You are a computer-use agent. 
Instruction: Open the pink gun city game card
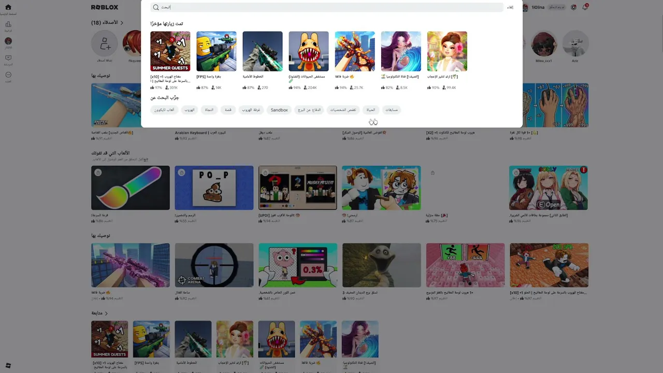coord(131,265)
